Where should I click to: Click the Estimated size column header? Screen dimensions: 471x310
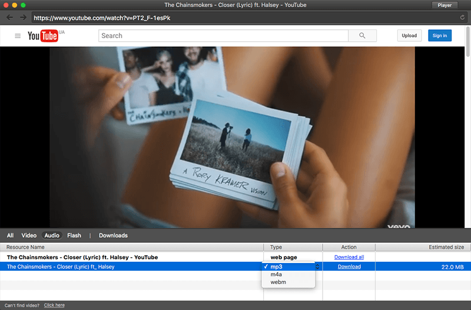coord(423,247)
